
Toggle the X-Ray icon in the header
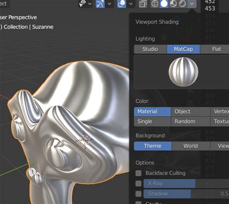[143, 4]
